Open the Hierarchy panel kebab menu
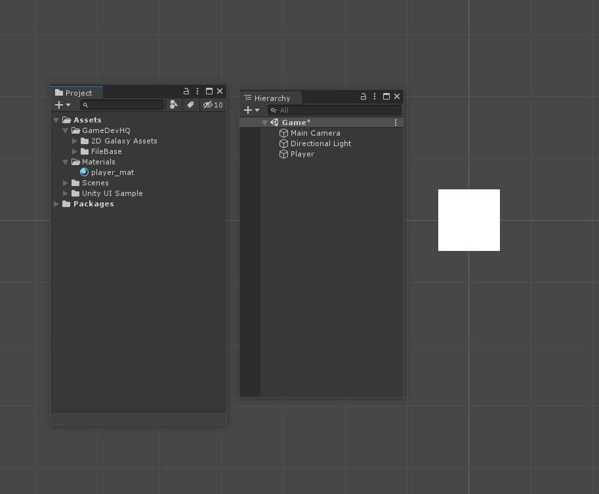The height and width of the screenshot is (494, 599). [x=375, y=96]
